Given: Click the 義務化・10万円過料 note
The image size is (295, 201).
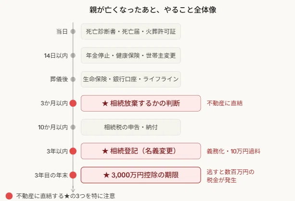Looking at the screenshot, I should tap(233, 151).
